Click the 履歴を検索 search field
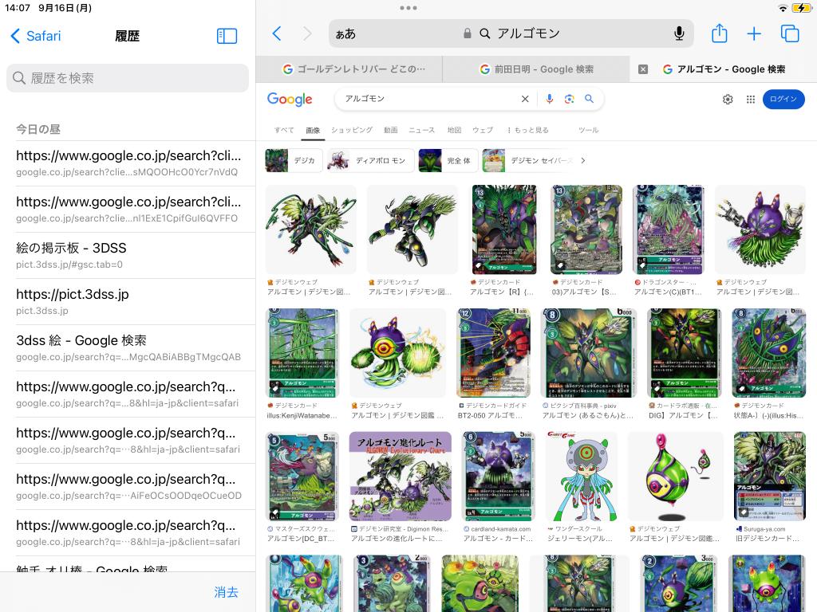This screenshot has height=612, width=817. [x=128, y=78]
